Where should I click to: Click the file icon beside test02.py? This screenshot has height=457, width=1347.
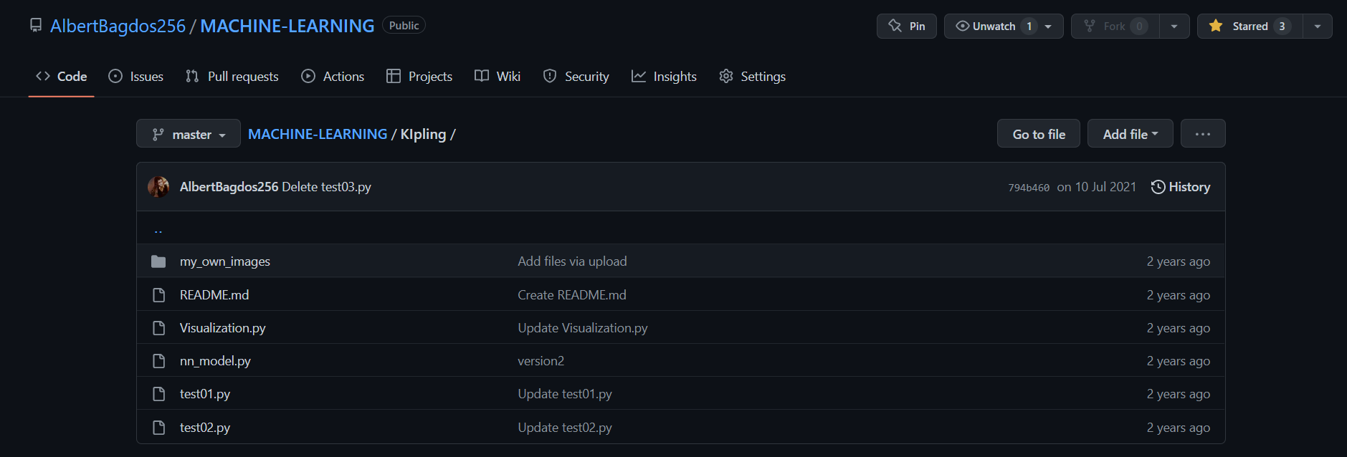tap(158, 428)
